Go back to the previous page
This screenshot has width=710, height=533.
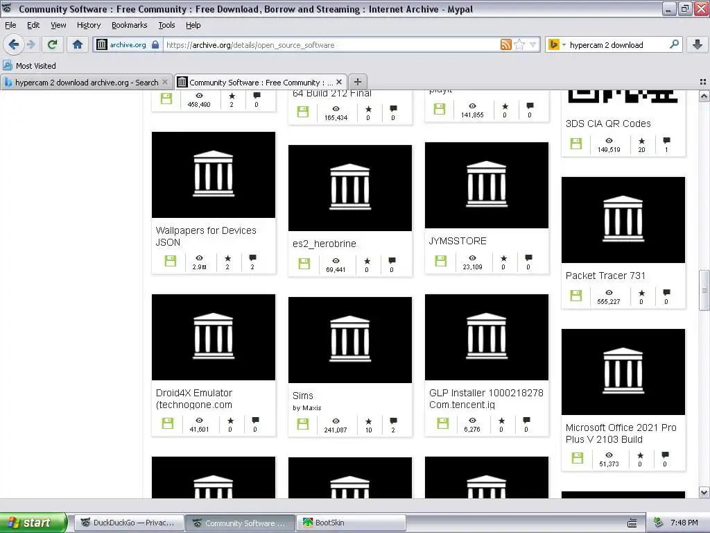pyautogui.click(x=13, y=44)
